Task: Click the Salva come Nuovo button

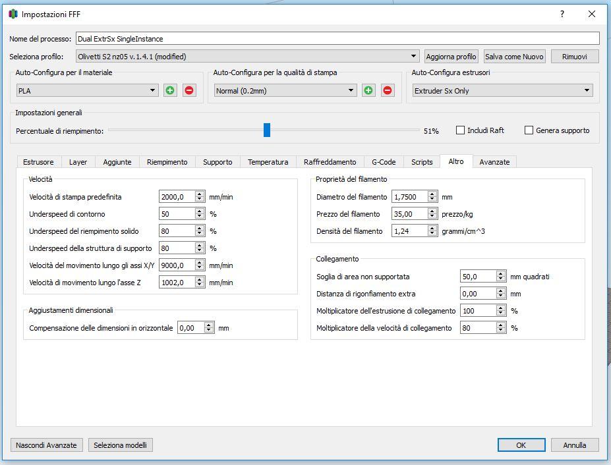Action: pyautogui.click(x=515, y=57)
